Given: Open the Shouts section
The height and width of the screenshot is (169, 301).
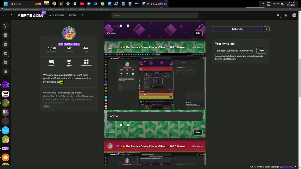Looking at the screenshot, I should click(x=52, y=63).
